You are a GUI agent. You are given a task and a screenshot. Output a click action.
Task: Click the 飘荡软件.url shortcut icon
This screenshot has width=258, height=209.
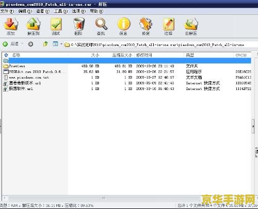tap(6, 89)
